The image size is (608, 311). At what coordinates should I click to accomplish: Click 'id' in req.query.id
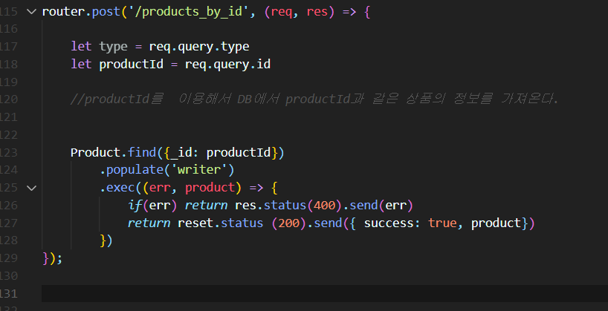(263, 65)
